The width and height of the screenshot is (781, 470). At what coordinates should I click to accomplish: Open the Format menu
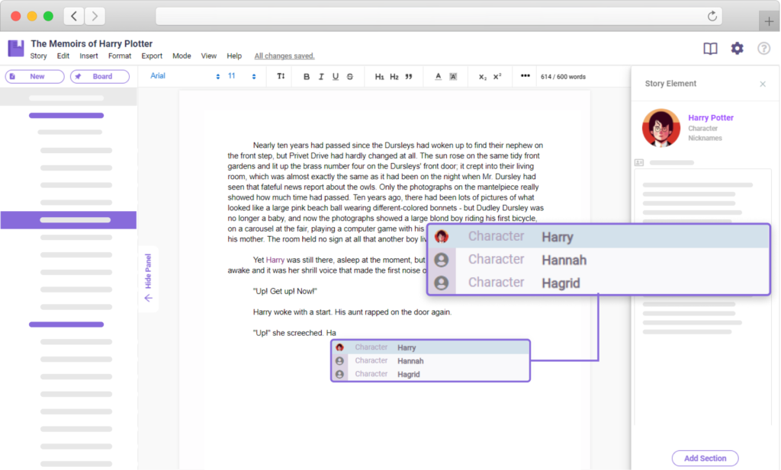(120, 56)
